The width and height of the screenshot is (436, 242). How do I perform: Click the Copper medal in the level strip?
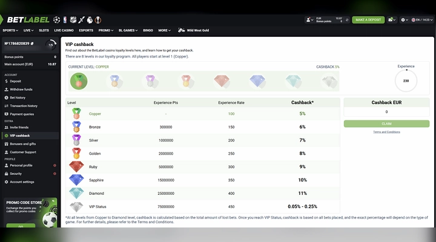point(79,81)
